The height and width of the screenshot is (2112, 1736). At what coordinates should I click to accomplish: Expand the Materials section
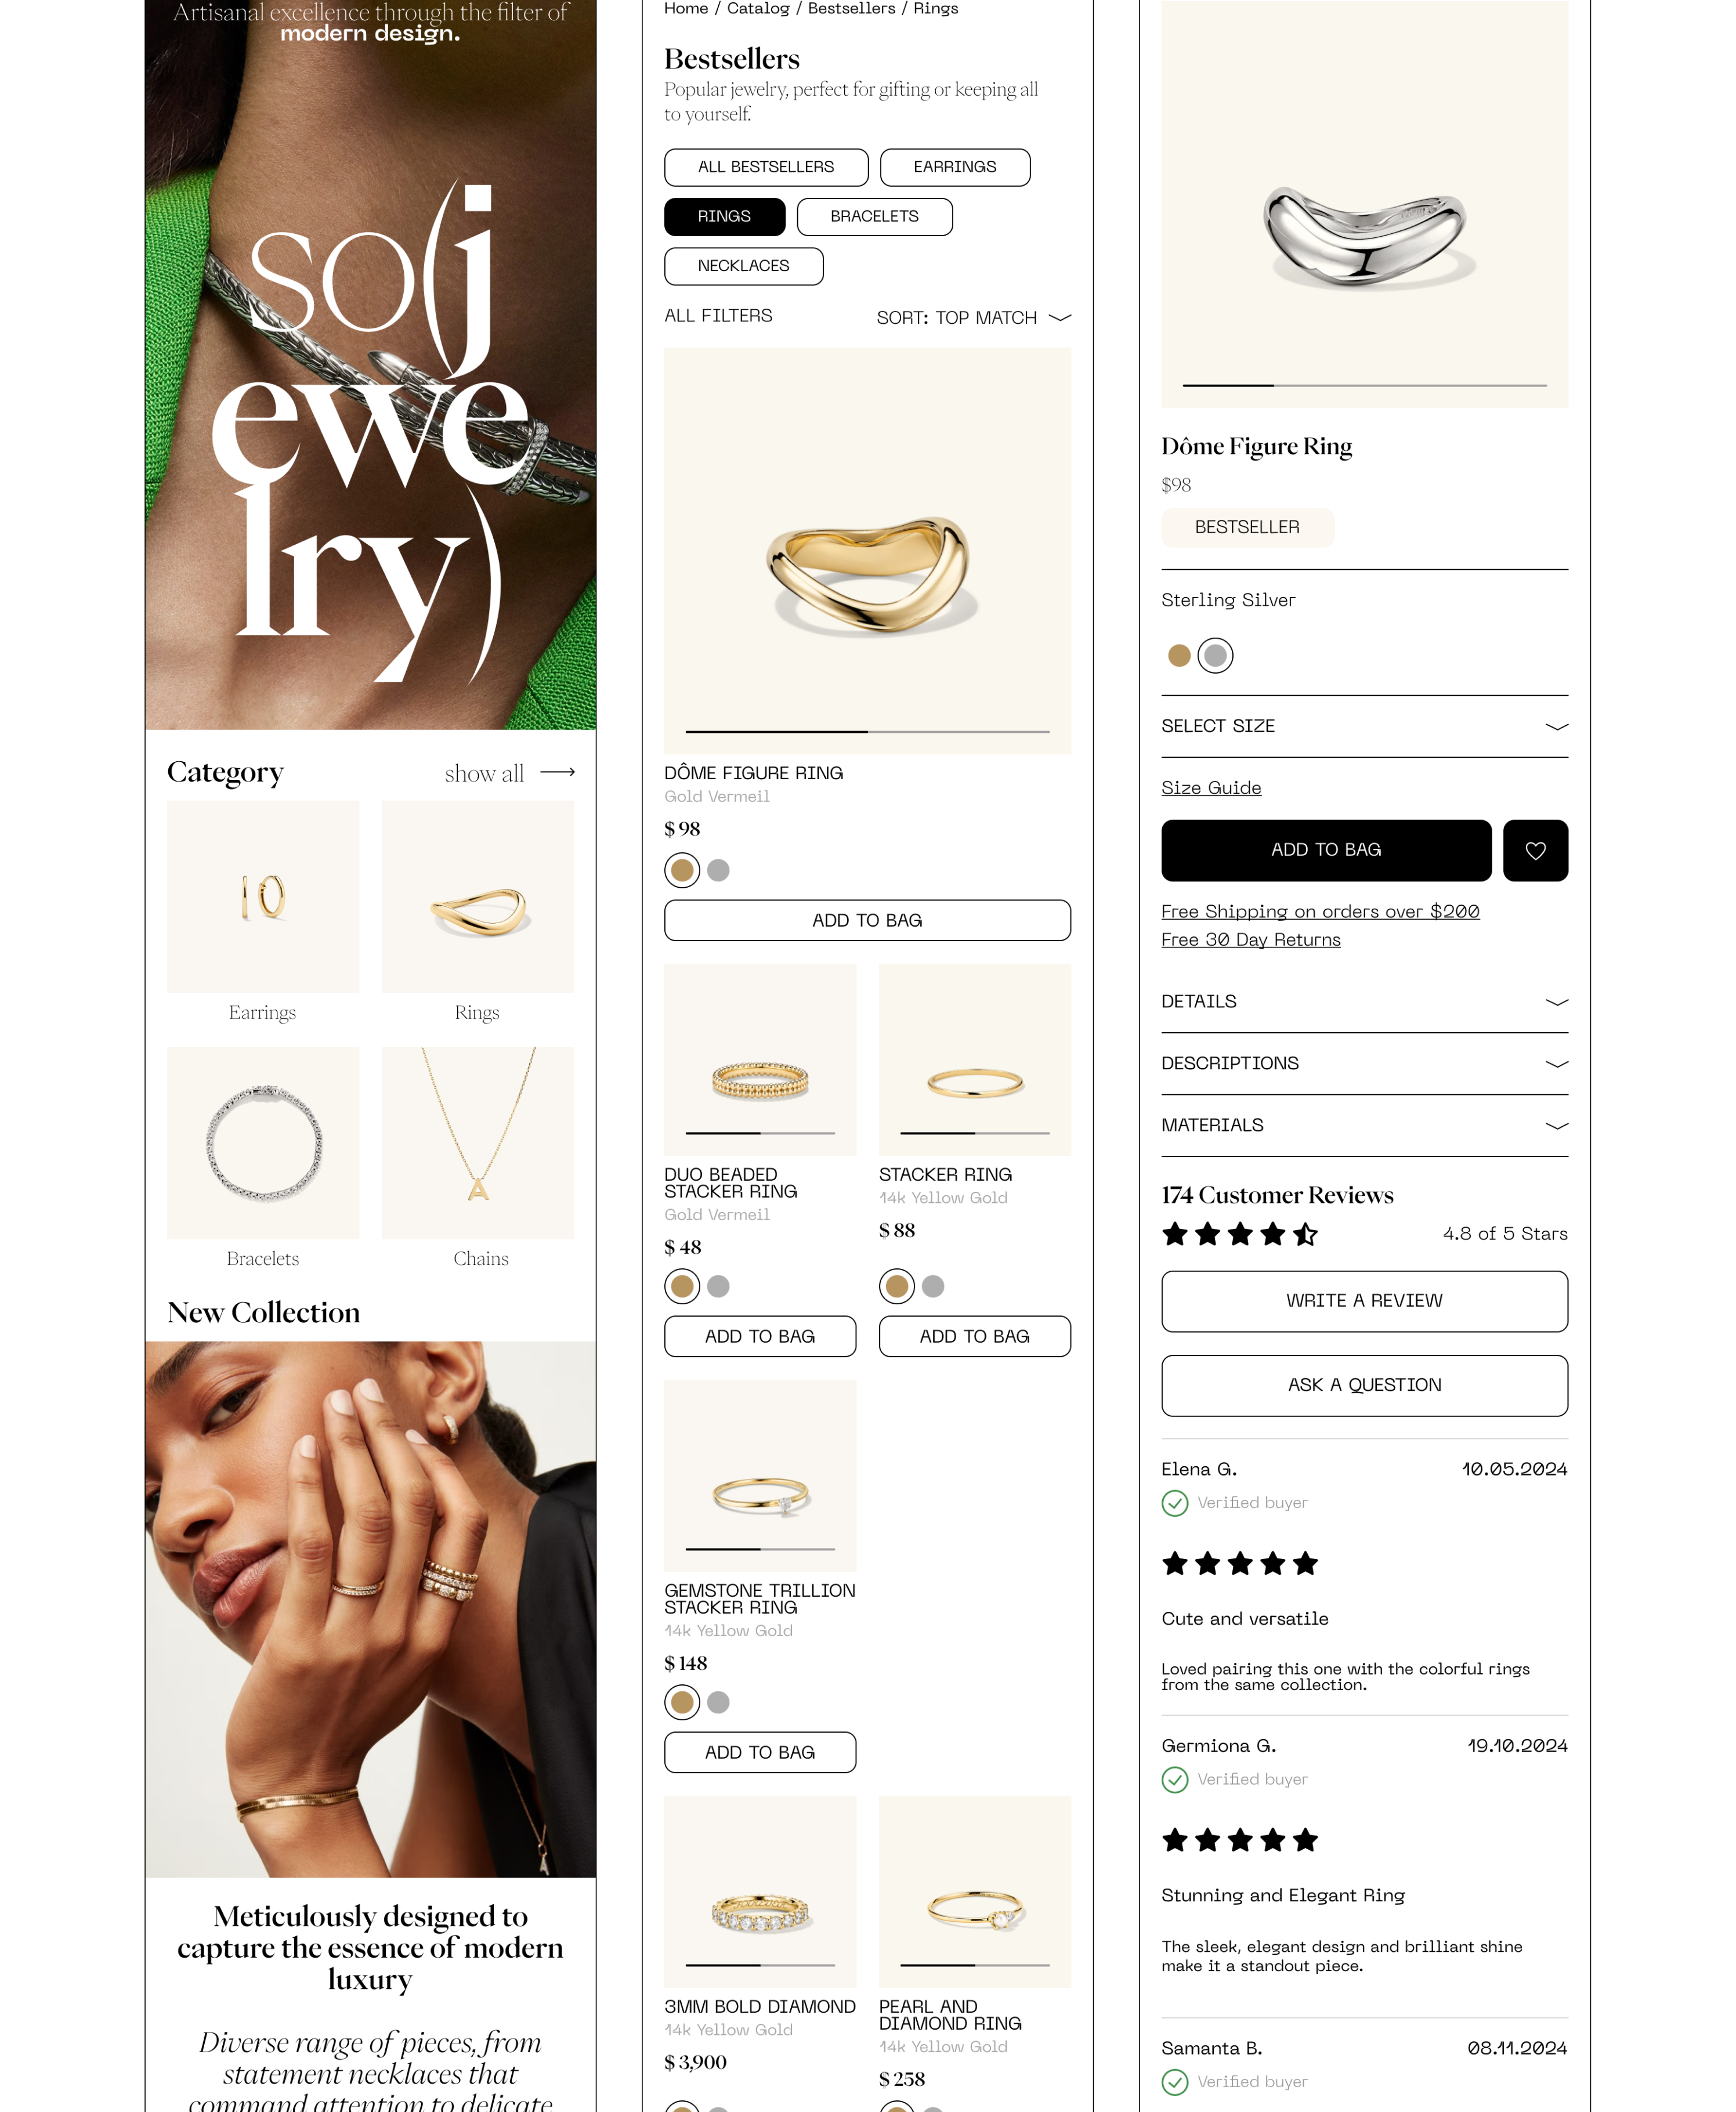[x=1364, y=1126]
